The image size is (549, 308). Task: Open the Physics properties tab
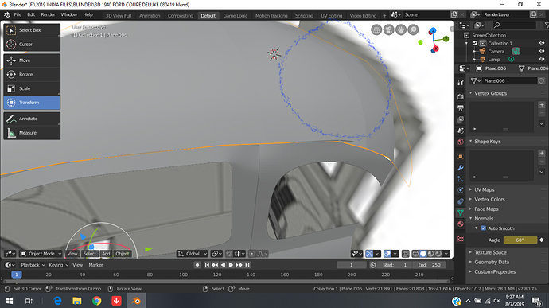(x=461, y=190)
